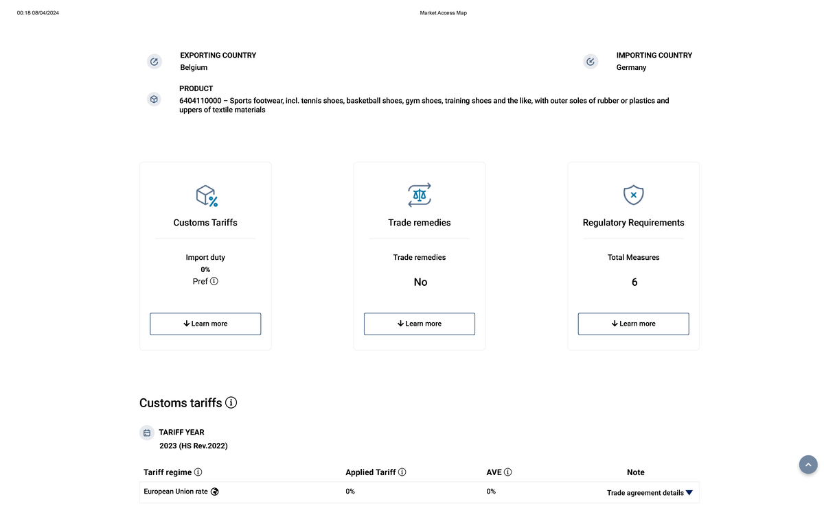The image size is (824, 532).
Task: Click the export arrow icon beside Exporting Country
Action: 154,61
